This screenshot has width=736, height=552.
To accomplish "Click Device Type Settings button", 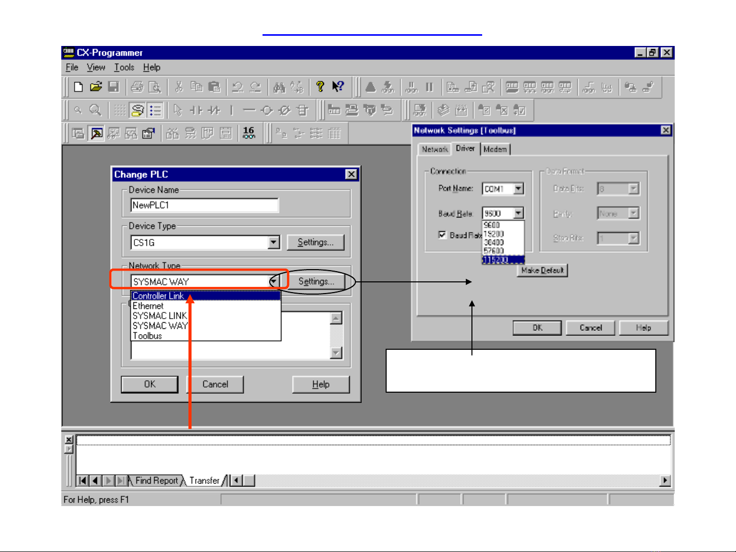I will (316, 242).
